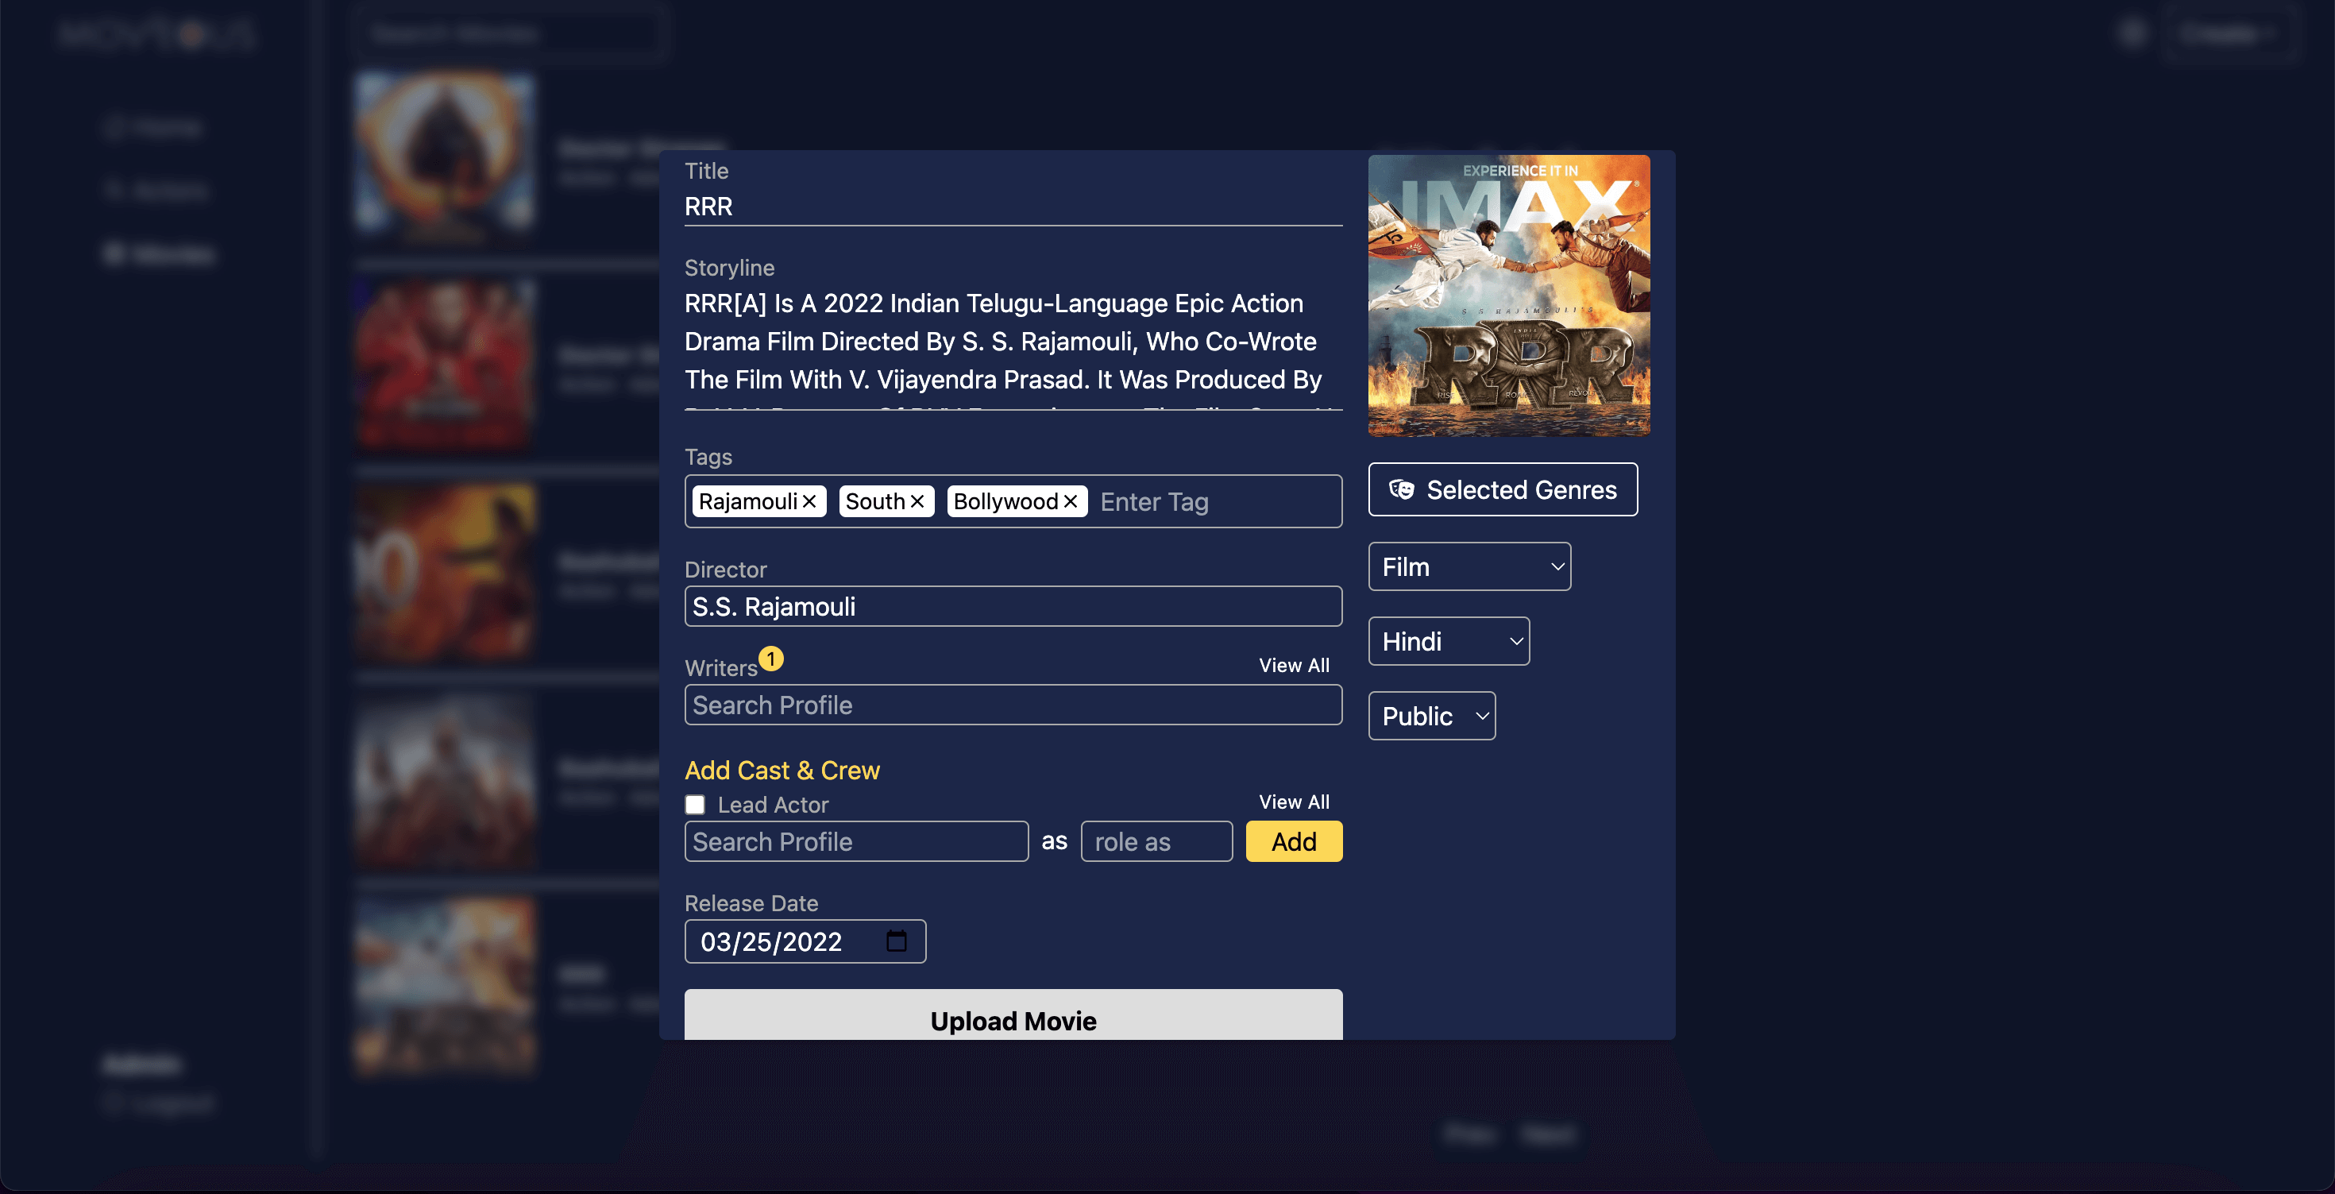Enable the Bollywood tag remove toggle
This screenshot has width=2335, height=1194.
click(1070, 501)
